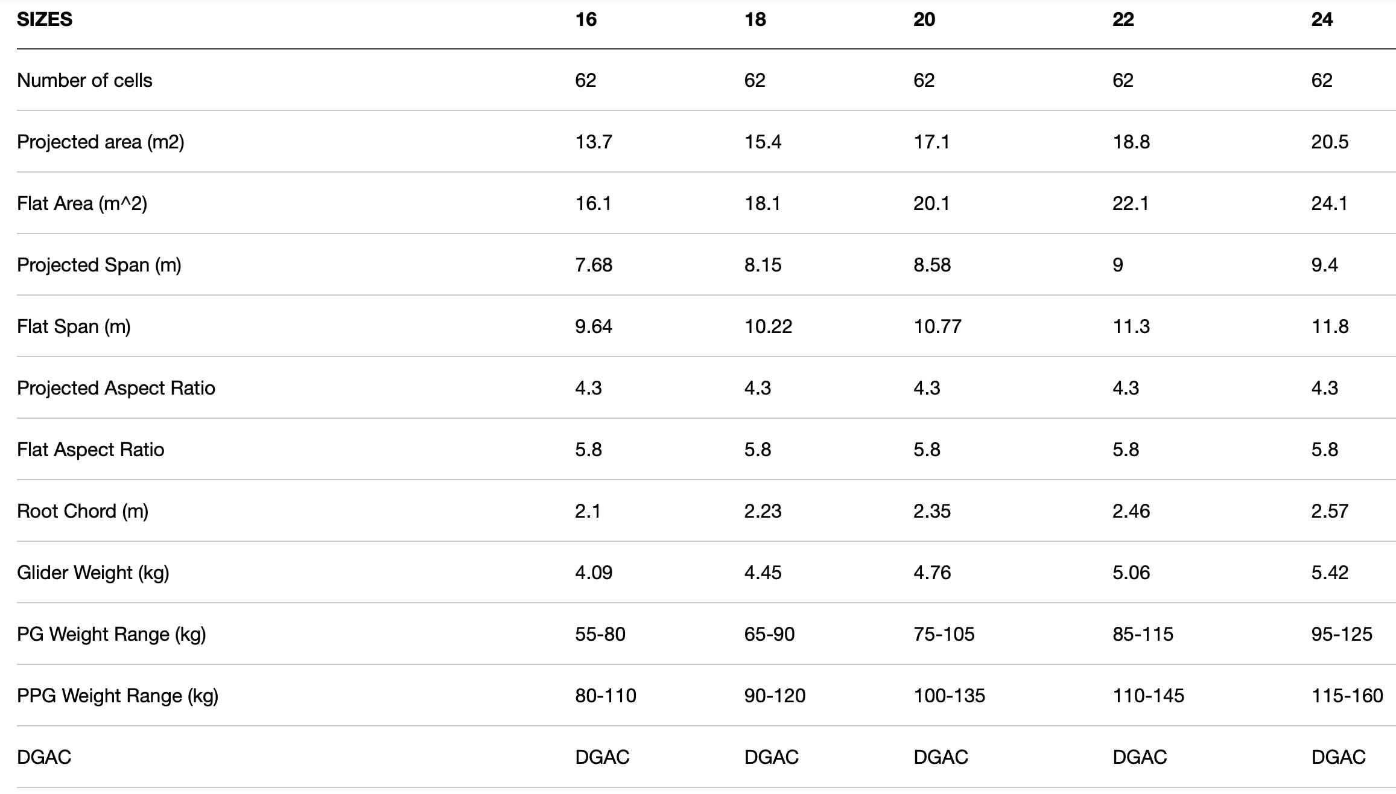This screenshot has height=794, width=1396.
Task: Select the size 22 column header
Action: (1123, 19)
